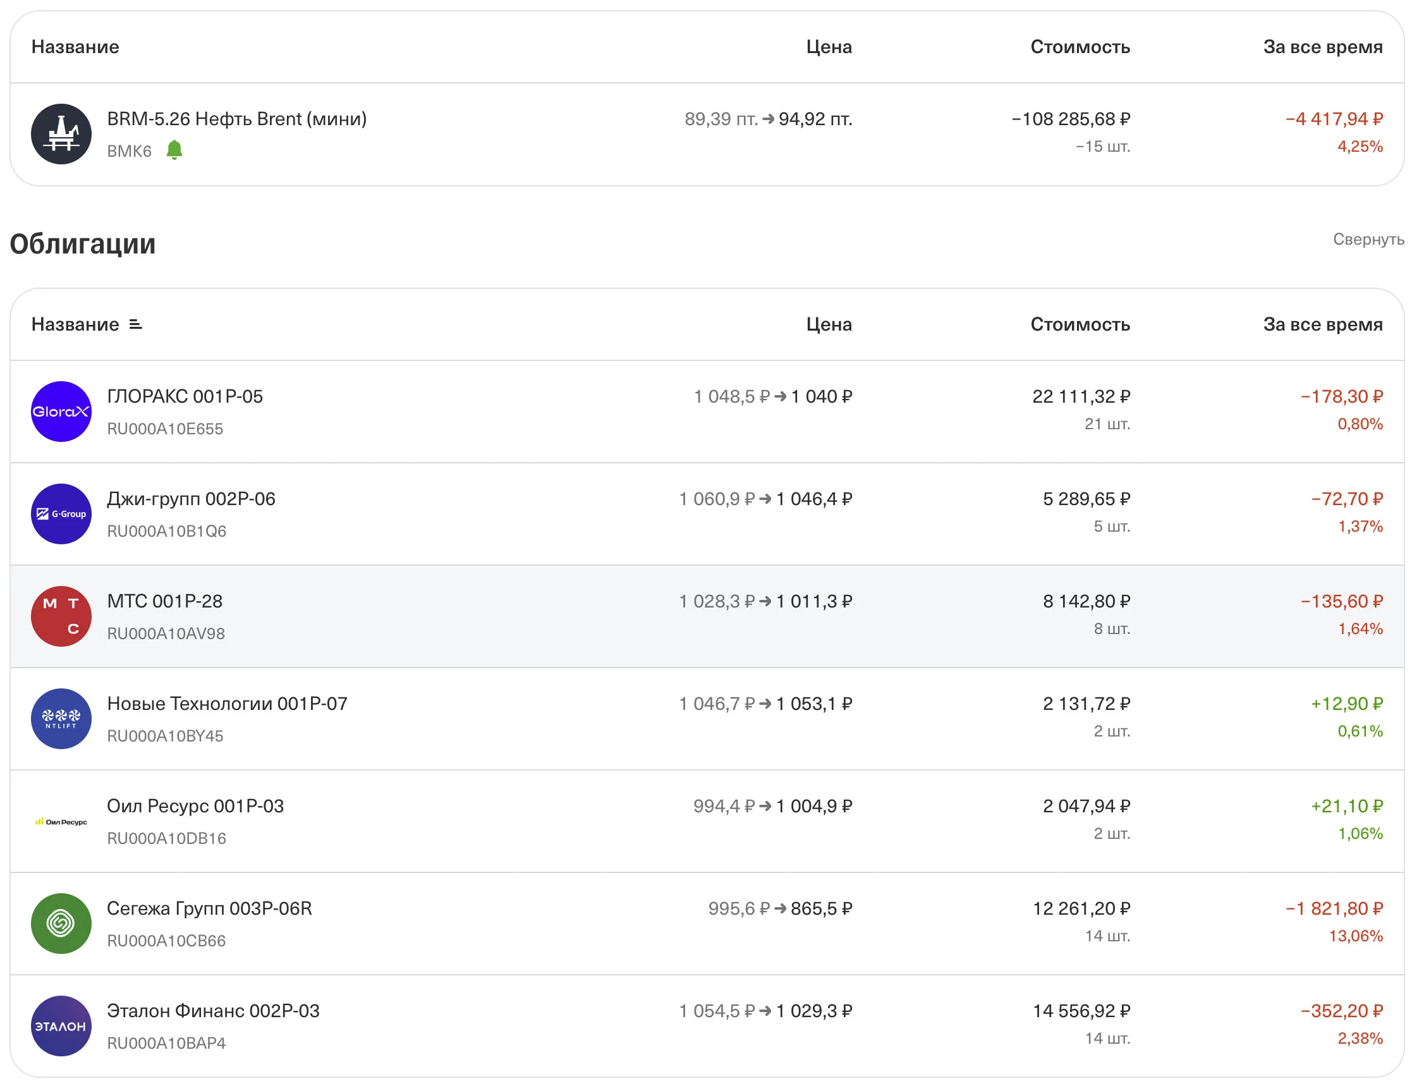Click Новые Технологии gain +12,90 ₽
The height and width of the screenshot is (1081, 1412).
(1347, 704)
